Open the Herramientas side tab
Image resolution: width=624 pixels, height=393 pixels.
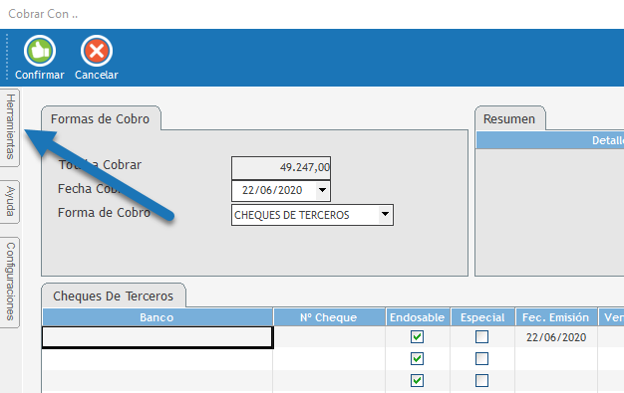(10, 127)
